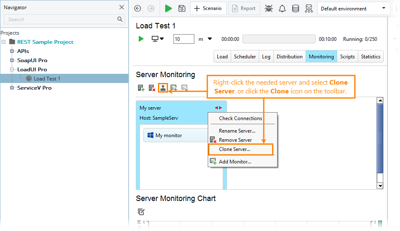This screenshot has height=231, width=400.
Task: Click the server list scrollbar up arrow
Action: click(x=380, y=100)
